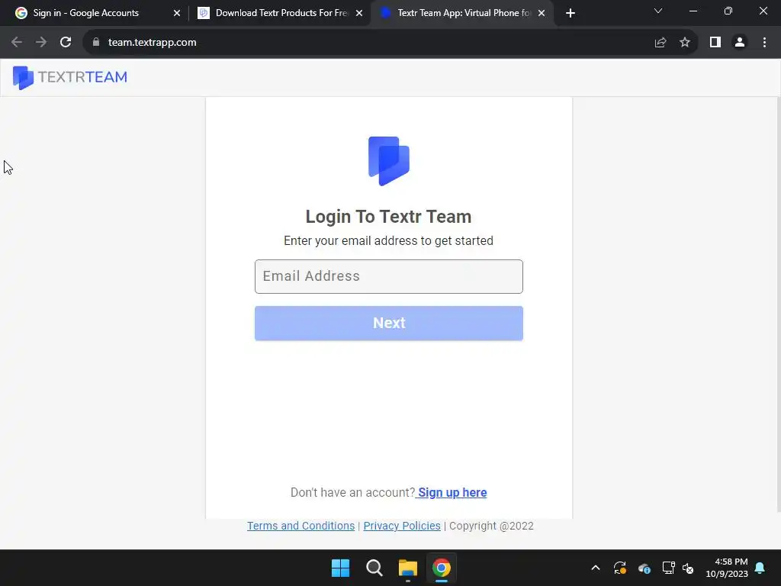The height and width of the screenshot is (586, 781).
Task: Open Windows taskbar search
Action: coord(374,568)
